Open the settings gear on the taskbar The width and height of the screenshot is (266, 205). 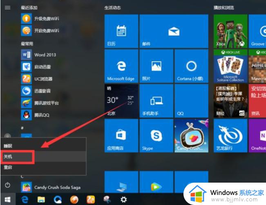(x=124, y=200)
